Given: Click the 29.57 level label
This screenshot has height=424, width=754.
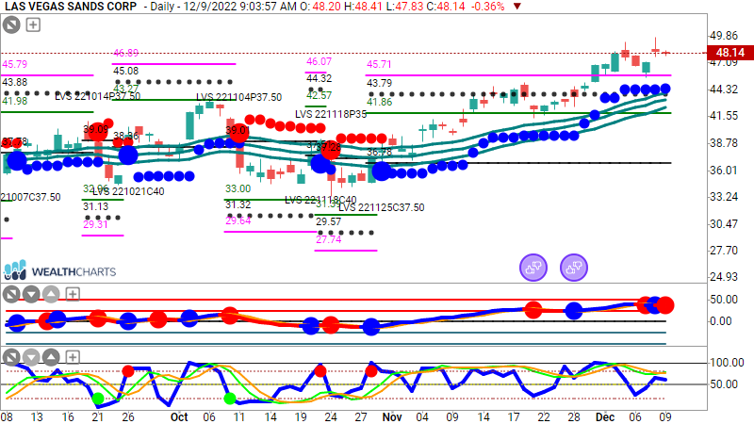Looking at the screenshot, I should click(328, 221).
